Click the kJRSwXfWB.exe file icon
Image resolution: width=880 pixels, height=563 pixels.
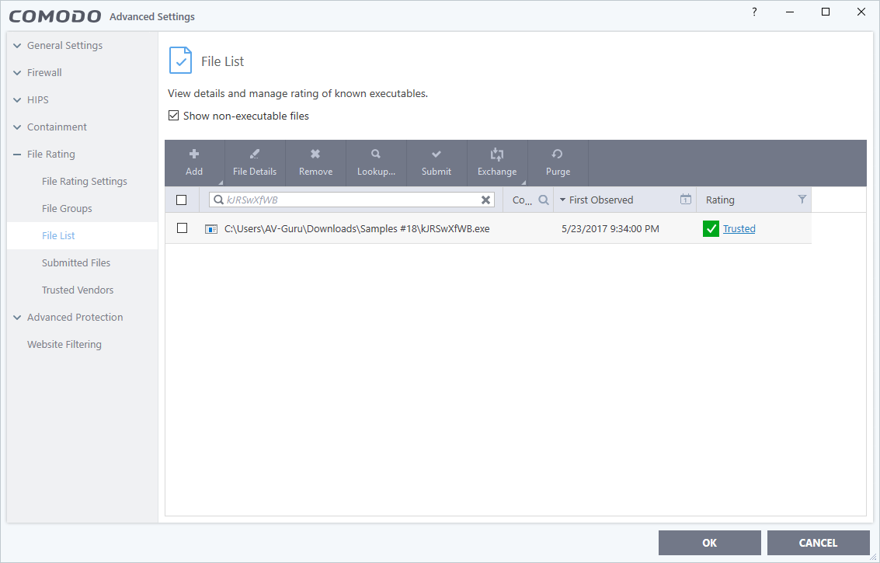pos(211,229)
